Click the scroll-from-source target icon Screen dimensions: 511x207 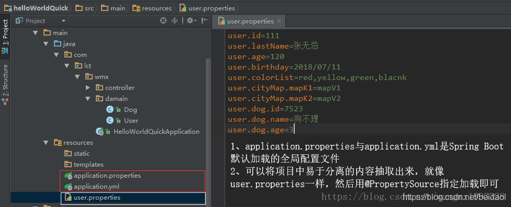(163, 21)
